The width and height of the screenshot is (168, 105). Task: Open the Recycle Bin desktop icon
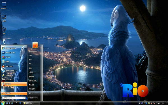click(4, 42)
